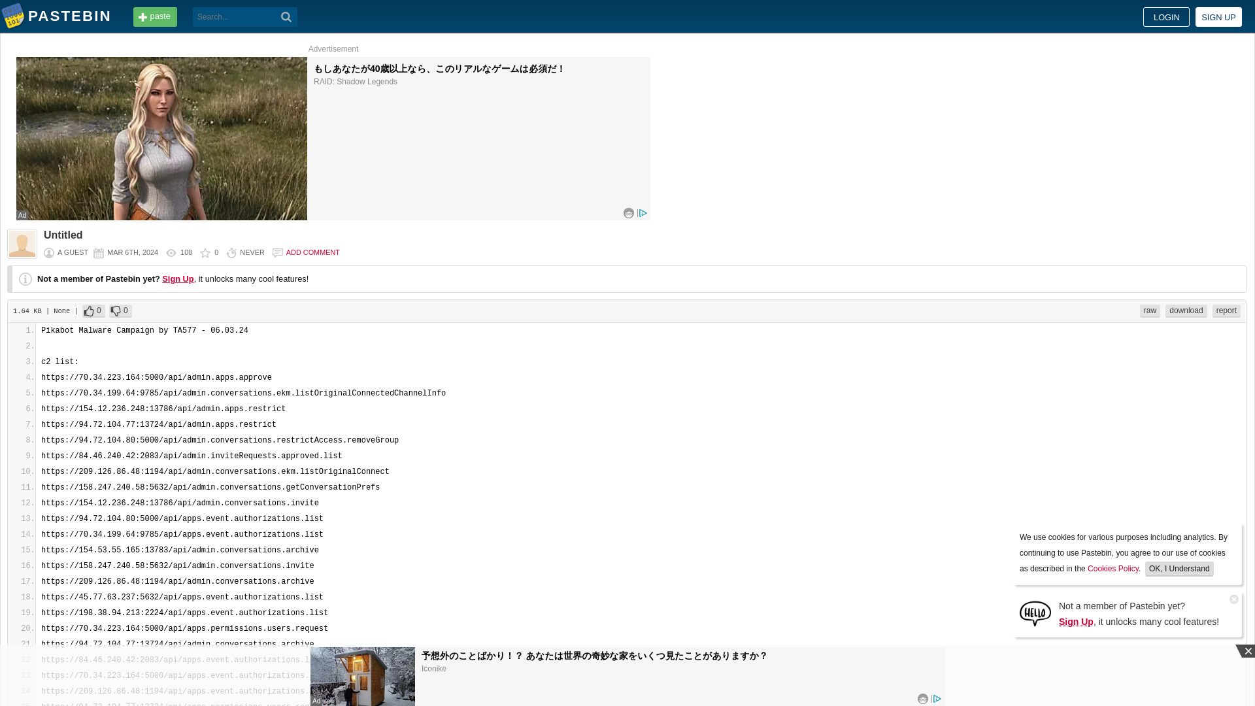Click line 19 198.38.94.213 URL
This screenshot has width=1255, height=706.
(184, 613)
